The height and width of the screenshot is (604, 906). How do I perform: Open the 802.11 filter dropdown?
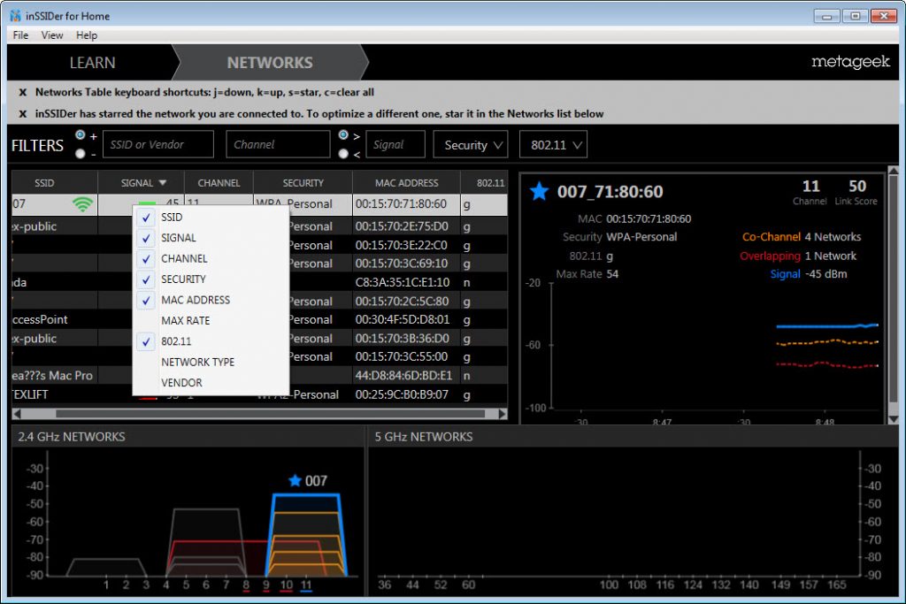554,144
